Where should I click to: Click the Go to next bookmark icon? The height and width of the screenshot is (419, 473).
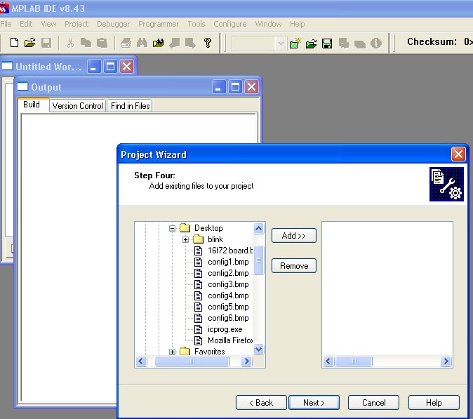(190, 43)
